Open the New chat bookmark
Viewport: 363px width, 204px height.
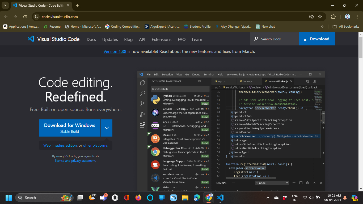(265, 27)
